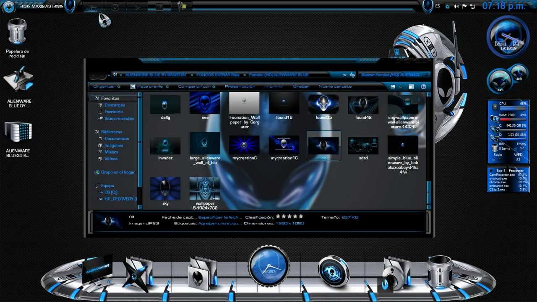Open Imágenes library in the navigation pane
Screen dimensions: 537x302
114,146
